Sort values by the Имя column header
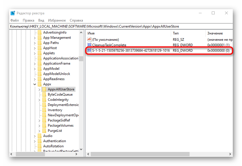 pyautogui.click(x=128, y=33)
